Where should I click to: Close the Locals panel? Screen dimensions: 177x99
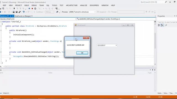[x=155, y=70]
